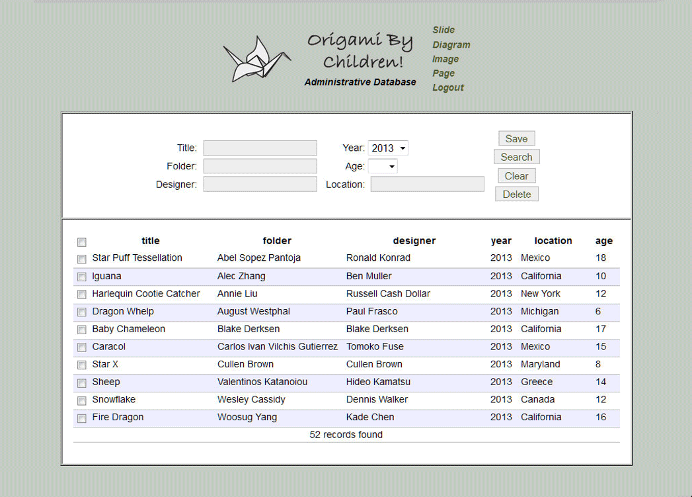Click into the Location text field
The image size is (692, 497).
[427, 185]
